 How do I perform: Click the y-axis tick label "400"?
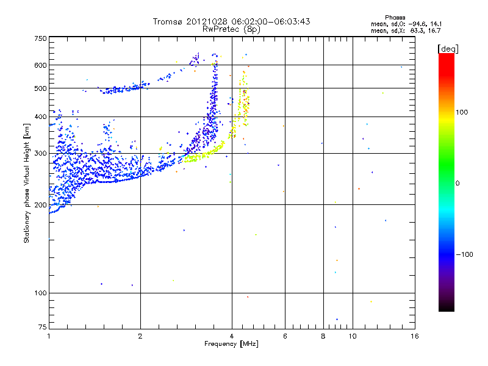(x=40, y=117)
